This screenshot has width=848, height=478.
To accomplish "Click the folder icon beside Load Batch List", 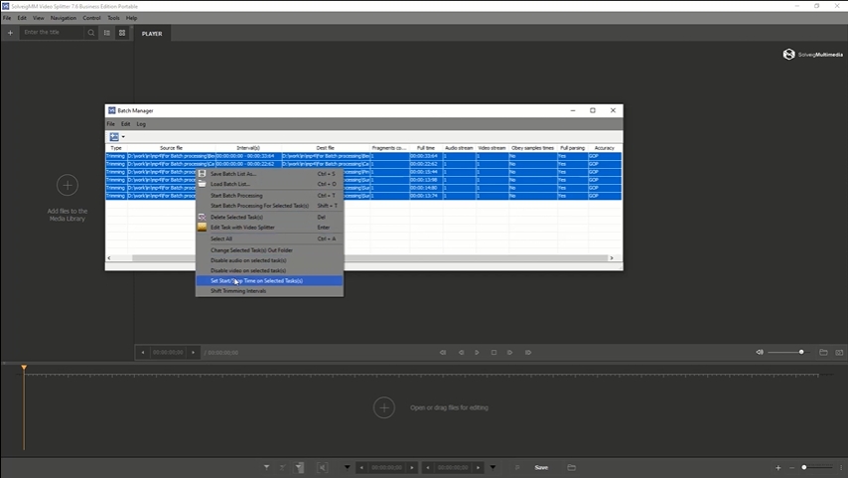I will coord(202,184).
